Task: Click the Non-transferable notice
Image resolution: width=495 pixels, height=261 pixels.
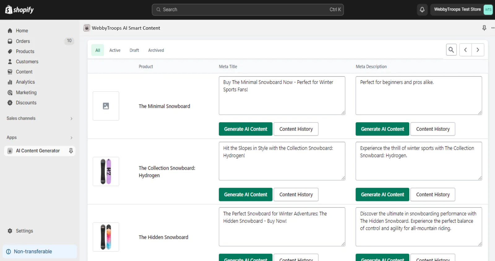Action: 40,251
